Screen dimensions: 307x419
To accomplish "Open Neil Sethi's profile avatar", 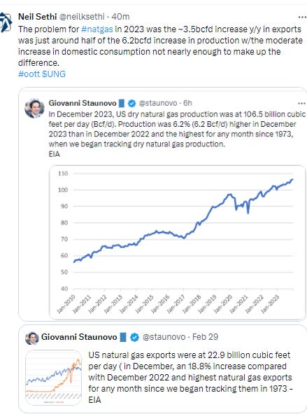I will (6, 22).
